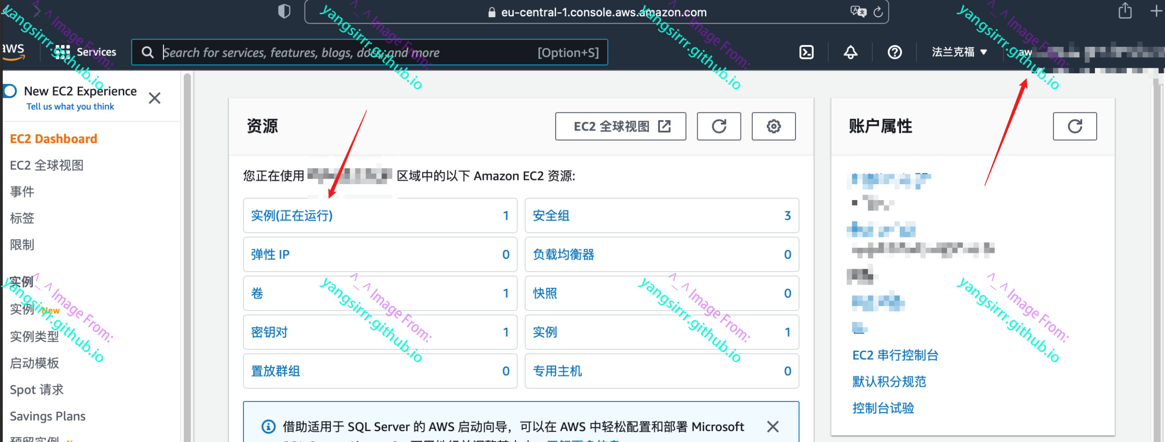This screenshot has width=1165, height=442.
Task: Open Savings Plans in sidebar
Action: point(48,416)
